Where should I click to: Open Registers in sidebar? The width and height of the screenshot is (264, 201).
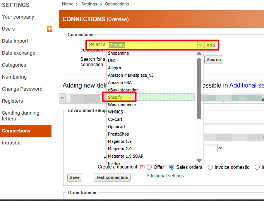pos(12,101)
